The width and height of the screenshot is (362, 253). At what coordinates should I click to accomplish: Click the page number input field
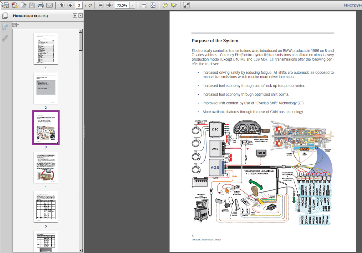pyautogui.click(x=79, y=5)
